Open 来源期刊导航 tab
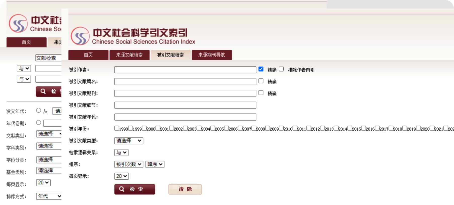Image resolution: width=454 pixels, height=205 pixels. click(212, 55)
